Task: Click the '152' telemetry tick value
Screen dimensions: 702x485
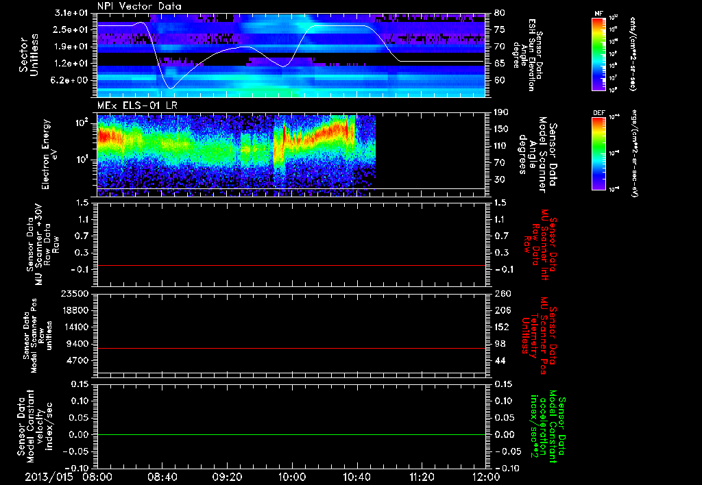Action: point(502,327)
